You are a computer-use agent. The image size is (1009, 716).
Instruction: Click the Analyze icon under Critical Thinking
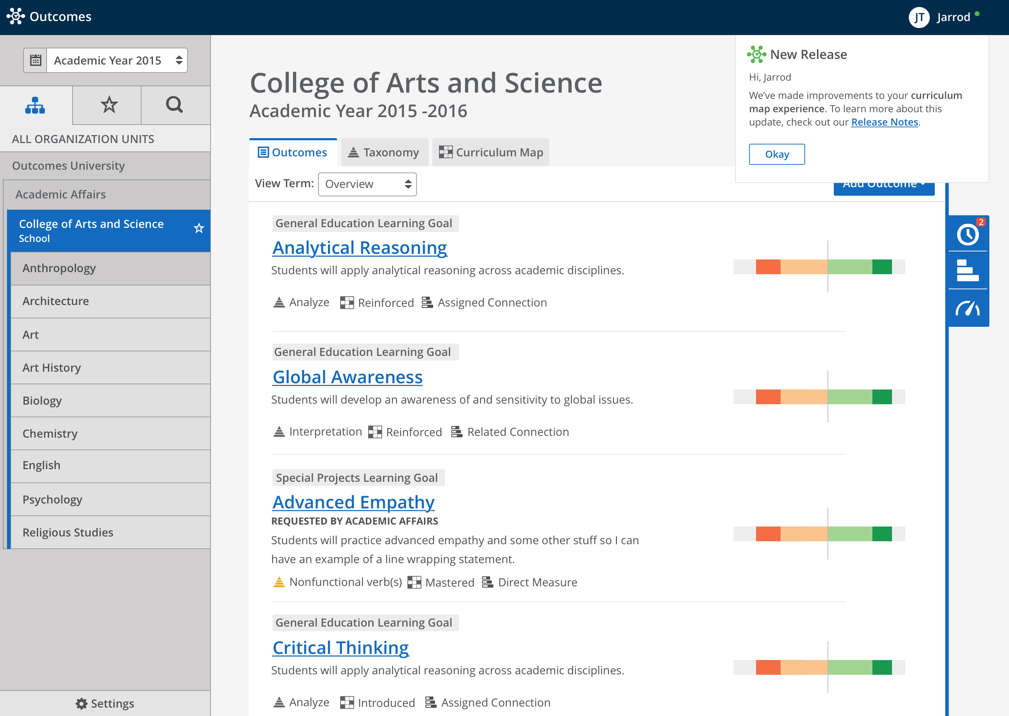point(279,702)
